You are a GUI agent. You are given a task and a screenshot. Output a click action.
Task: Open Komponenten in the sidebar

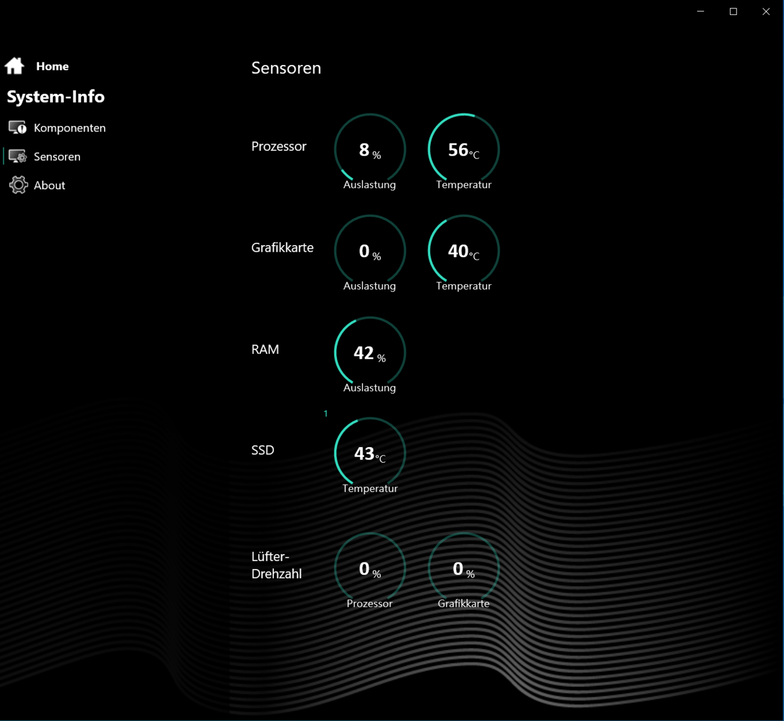point(70,128)
